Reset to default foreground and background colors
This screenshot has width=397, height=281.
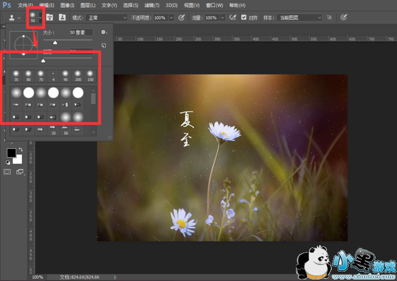pos(8,163)
